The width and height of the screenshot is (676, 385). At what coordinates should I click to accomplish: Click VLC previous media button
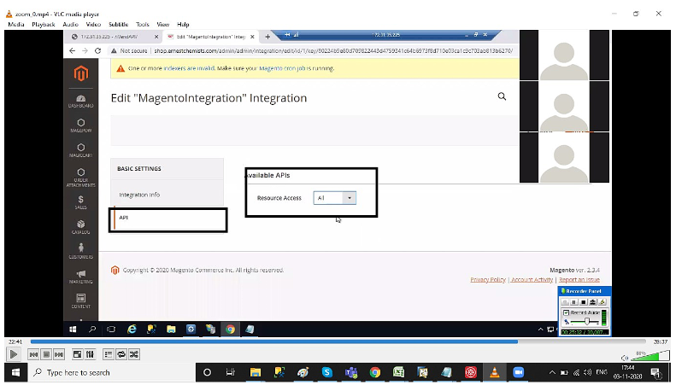33,354
